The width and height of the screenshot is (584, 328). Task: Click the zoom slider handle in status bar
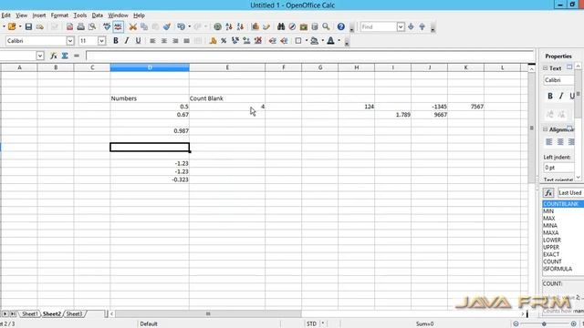click(544, 324)
